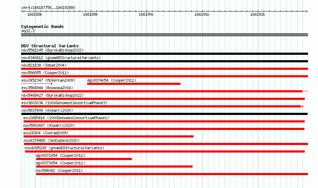318x188 pixels.
Task: Click the 166189k ruler label
Action: (x=90, y=14)
